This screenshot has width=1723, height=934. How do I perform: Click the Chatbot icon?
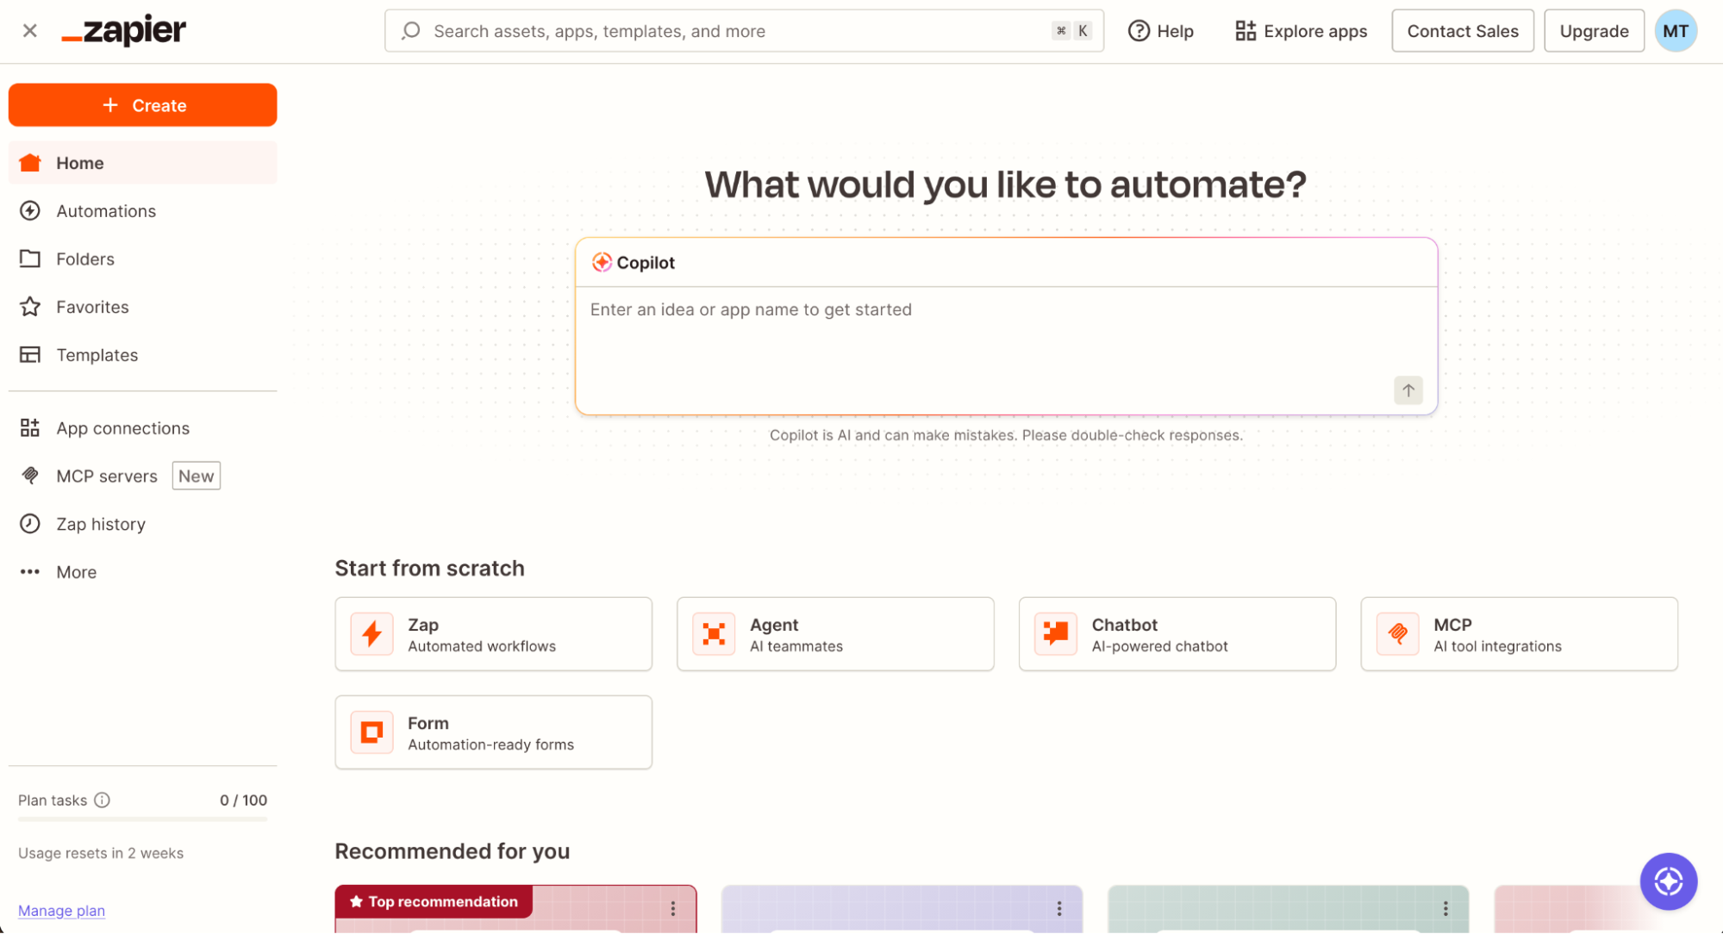coord(1056,634)
